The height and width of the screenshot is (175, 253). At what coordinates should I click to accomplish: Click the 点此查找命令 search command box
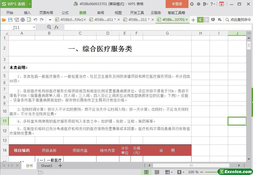pos(238,20)
